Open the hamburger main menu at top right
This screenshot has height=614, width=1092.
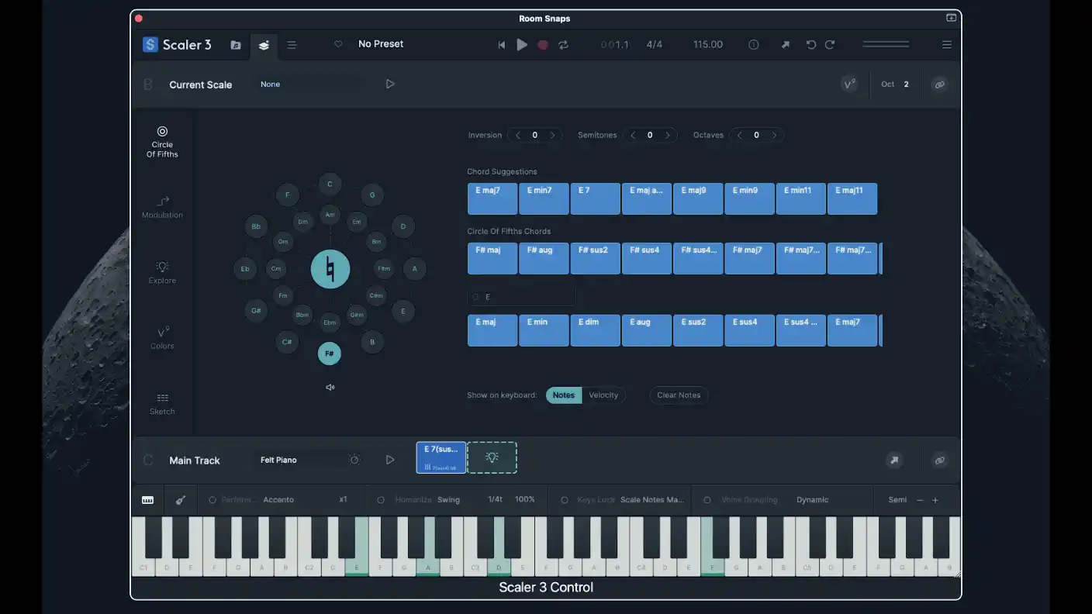point(947,45)
